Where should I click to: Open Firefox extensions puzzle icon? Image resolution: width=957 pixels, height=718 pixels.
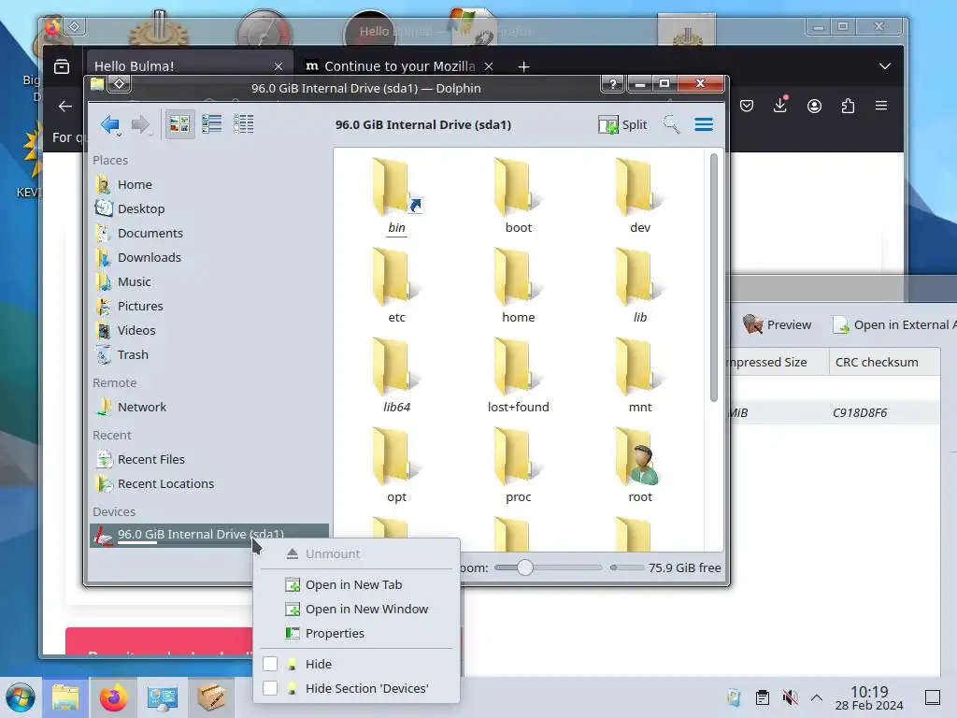848,107
